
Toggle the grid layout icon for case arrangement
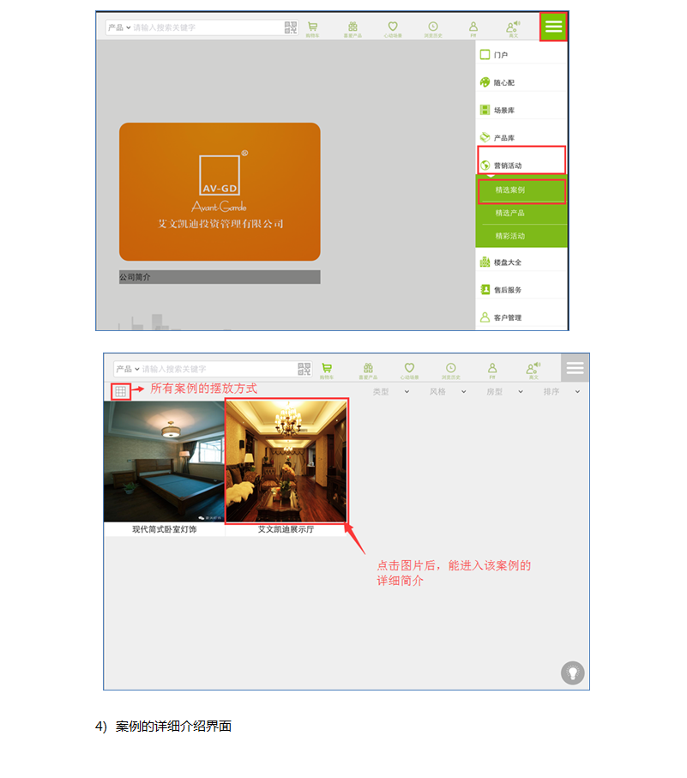click(x=121, y=391)
